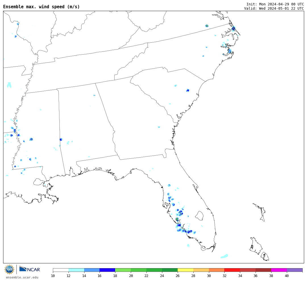Select the light blue 14-16 color swatch
Viewport: 307px width, 281px height.
point(92,270)
